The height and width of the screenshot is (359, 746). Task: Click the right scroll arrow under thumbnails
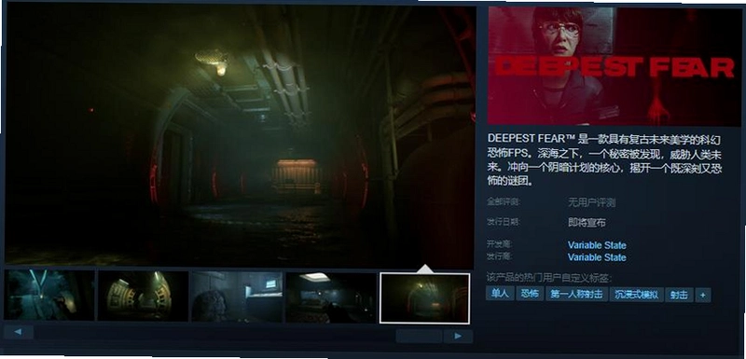pos(458,337)
